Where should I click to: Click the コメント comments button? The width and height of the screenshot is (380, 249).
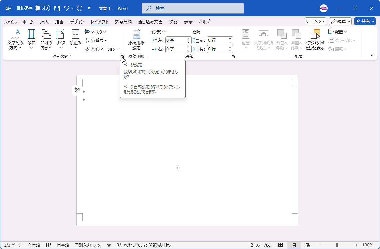coord(316,22)
